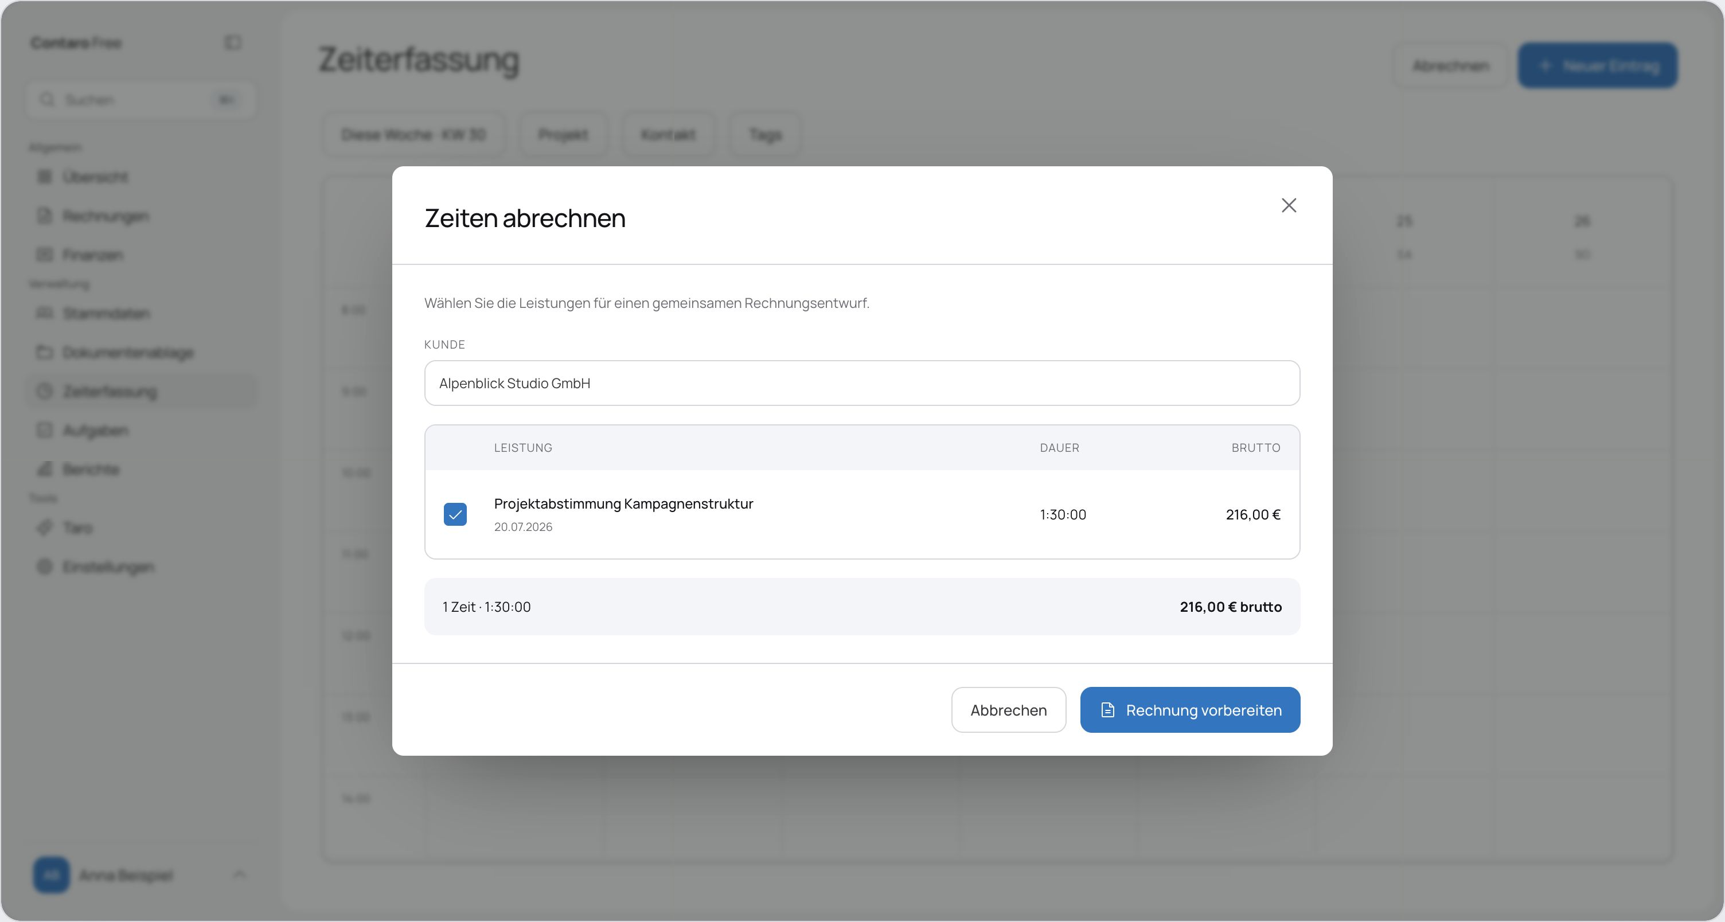Open Berichte in the sidebar
1725x922 pixels.
point(141,470)
